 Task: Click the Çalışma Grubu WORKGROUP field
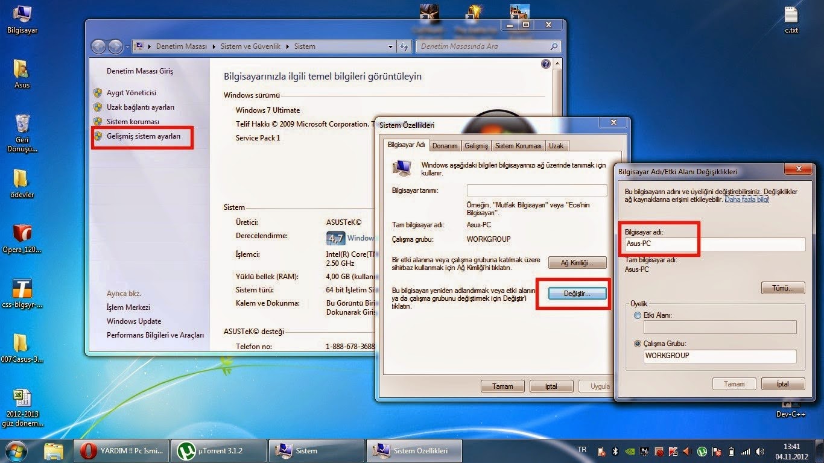[720, 356]
